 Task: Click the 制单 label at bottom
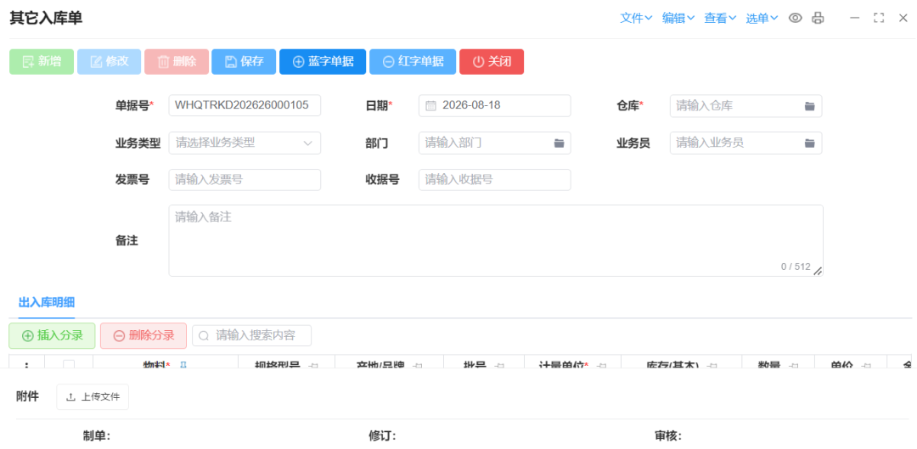97,436
